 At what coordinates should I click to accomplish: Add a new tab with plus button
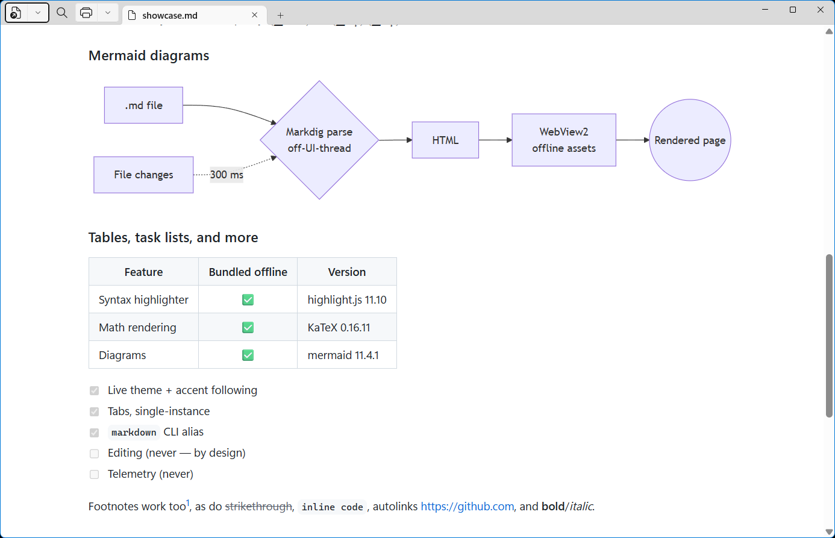point(280,15)
